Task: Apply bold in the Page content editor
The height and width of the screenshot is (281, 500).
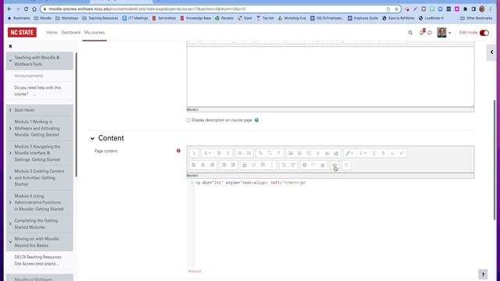Action: (219, 153)
